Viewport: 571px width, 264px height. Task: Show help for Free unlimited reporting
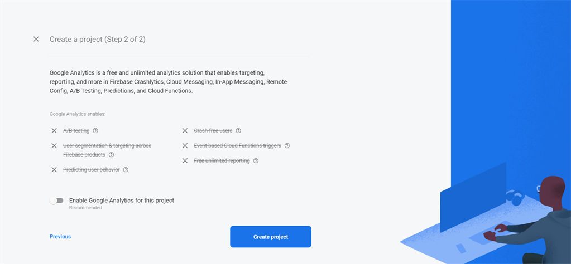point(256,161)
